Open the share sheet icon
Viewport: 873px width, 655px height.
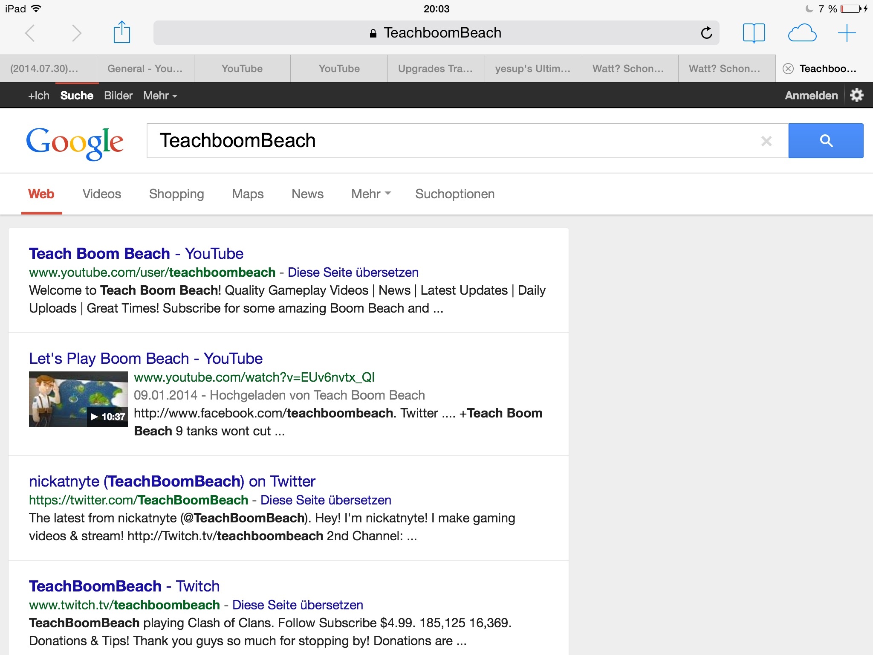point(122,32)
